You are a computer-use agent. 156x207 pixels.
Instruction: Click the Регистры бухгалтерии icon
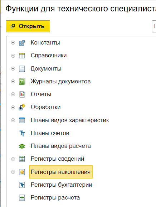[22, 185]
